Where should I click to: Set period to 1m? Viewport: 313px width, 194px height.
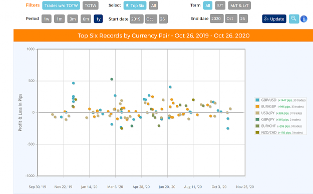[60, 19]
